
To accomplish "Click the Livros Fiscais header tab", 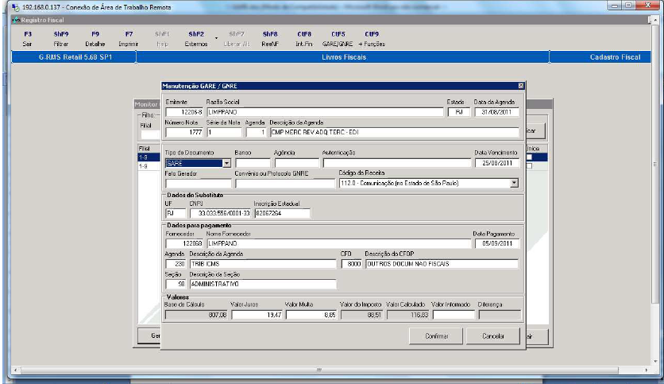I will pyautogui.click(x=343, y=57).
